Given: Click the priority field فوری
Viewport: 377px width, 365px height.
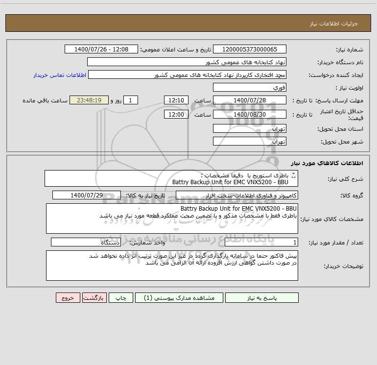Looking at the screenshot, I should (x=250, y=87).
